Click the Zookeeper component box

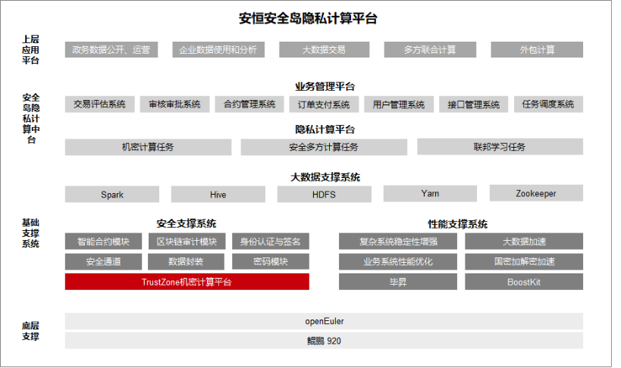coord(536,194)
